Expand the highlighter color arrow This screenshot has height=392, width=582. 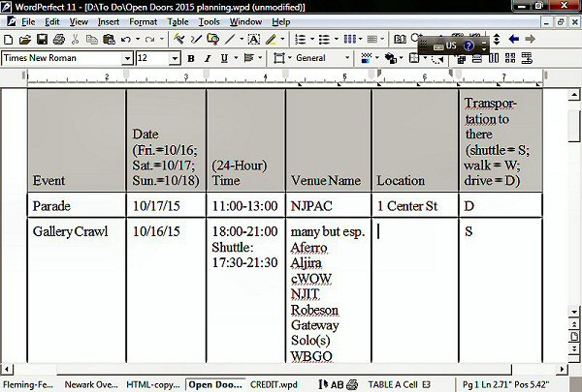(x=282, y=39)
